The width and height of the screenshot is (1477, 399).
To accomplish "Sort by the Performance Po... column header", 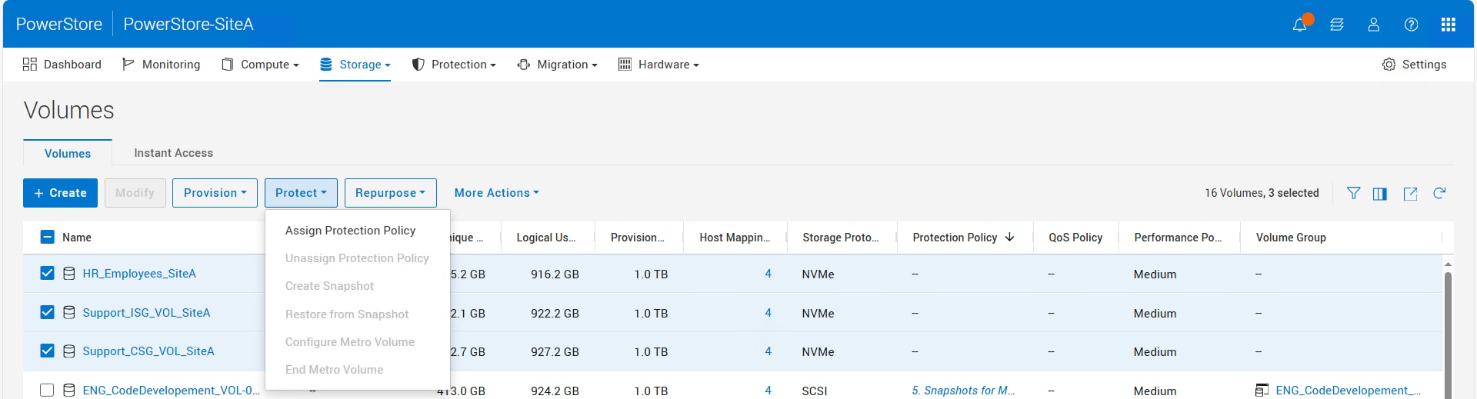I will pos(1178,238).
